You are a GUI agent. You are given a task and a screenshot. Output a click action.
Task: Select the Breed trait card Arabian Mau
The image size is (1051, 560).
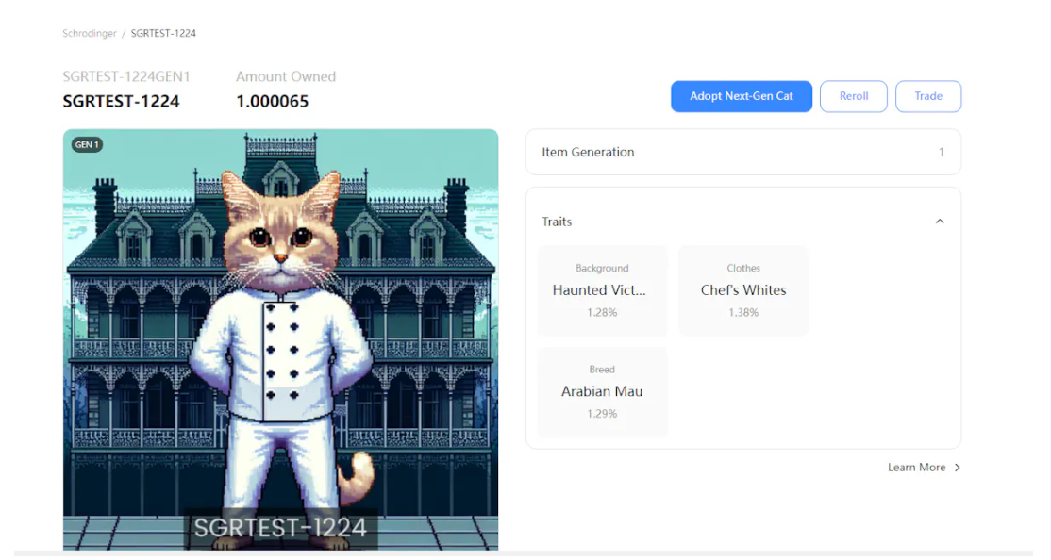pyautogui.click(x=602, y=392)
